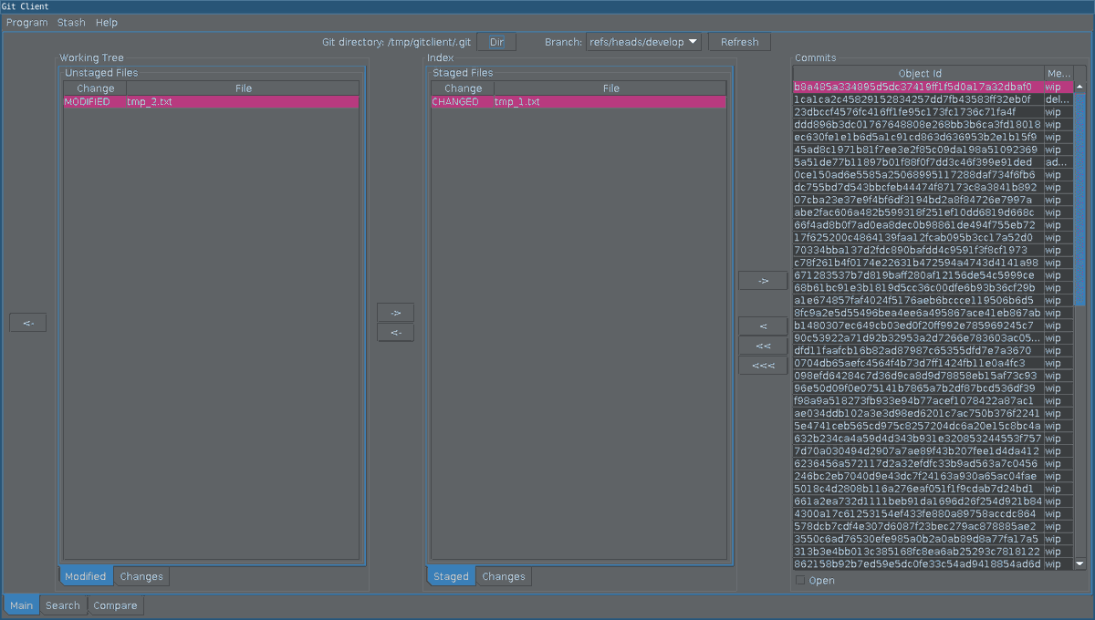Toggle the Open checkbox under Commits

click(800, 580)
